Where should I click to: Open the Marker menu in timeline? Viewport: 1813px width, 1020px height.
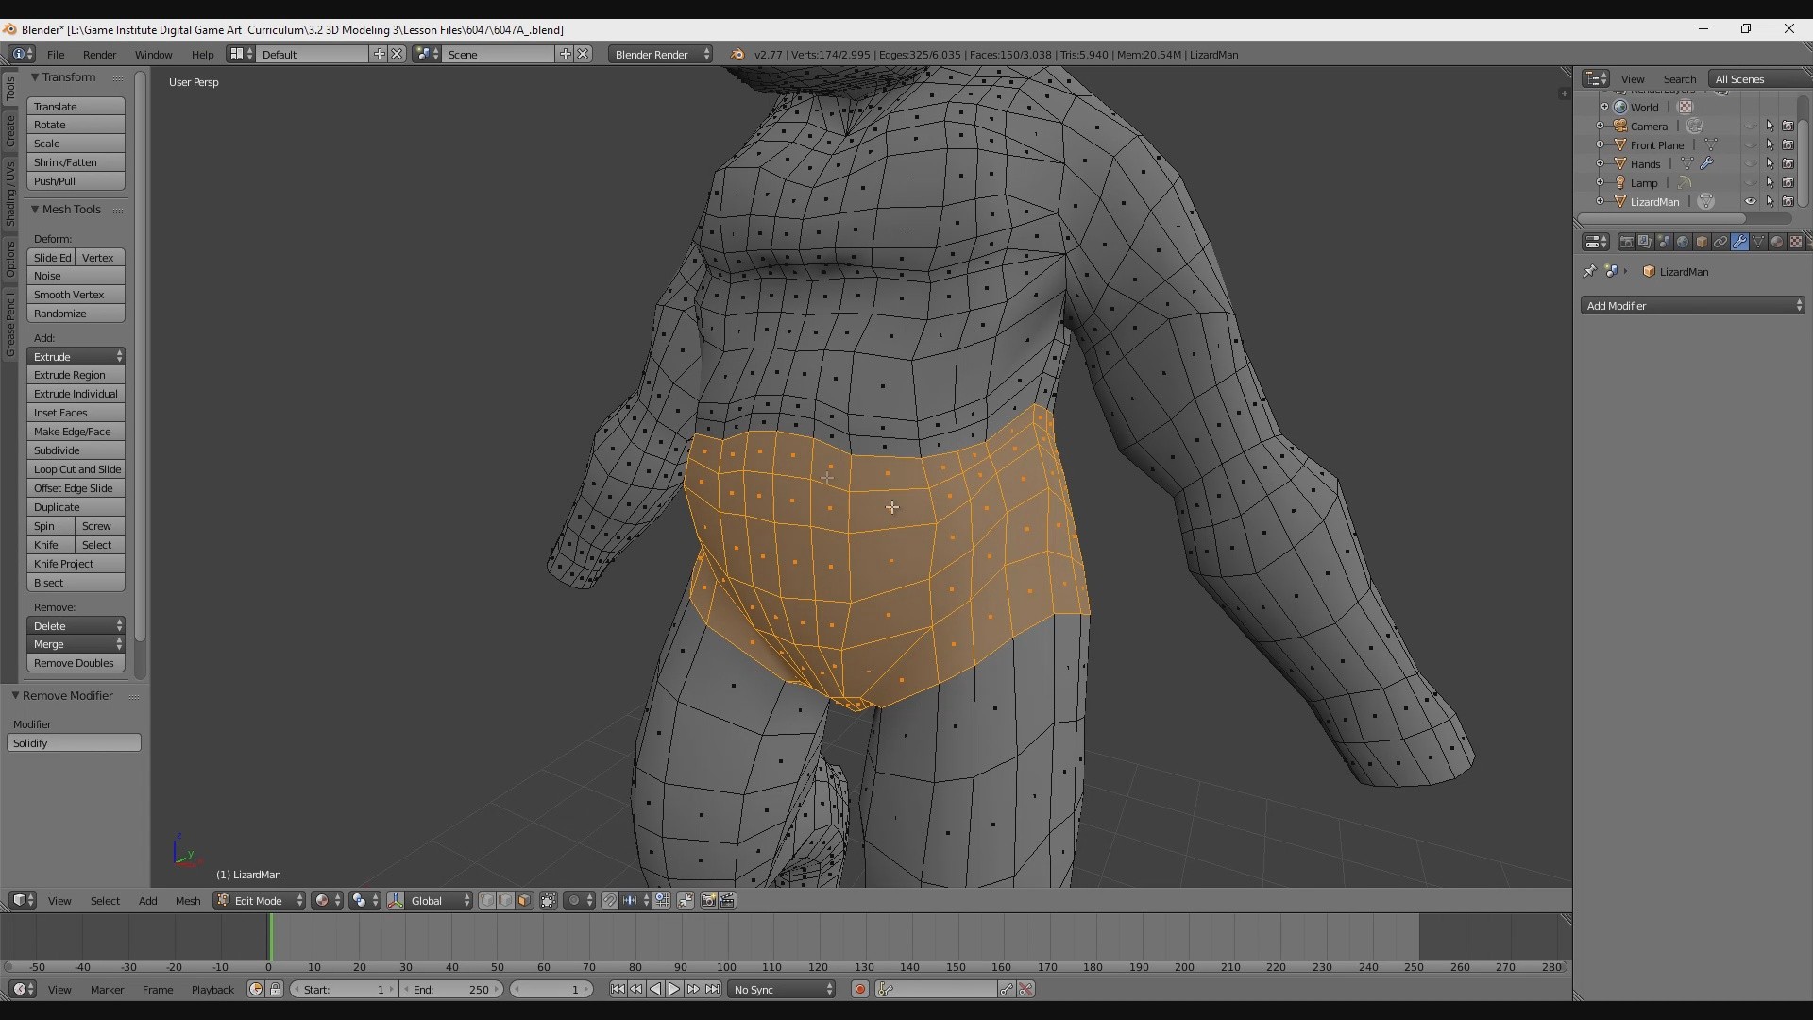point(107,989)
